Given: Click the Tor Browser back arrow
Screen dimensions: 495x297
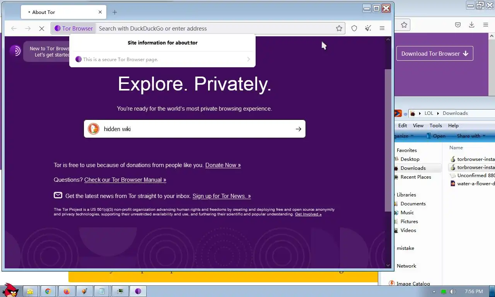Looking at the screenshot, I should point(14,28).
